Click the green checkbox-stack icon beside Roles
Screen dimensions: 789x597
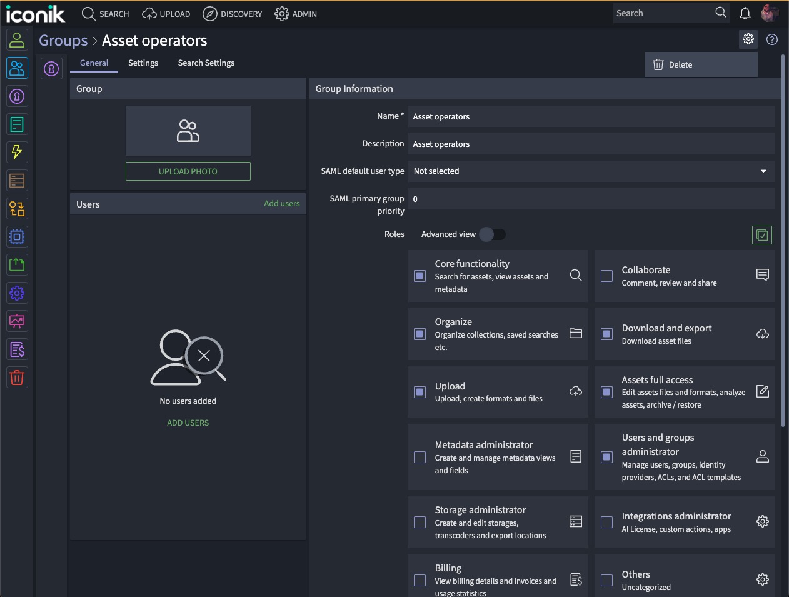(x=761, y=234)
